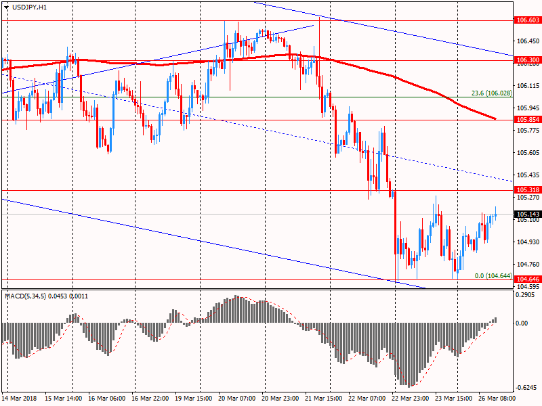Image resolution: width=542 pixels, height=406 pixels.
Task: Click the 105.945 price scale value
Action: pos(528,108)
